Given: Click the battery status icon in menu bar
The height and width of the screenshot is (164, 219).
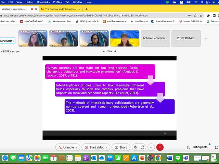Looking at the screenshot, I should click(189, 2).
